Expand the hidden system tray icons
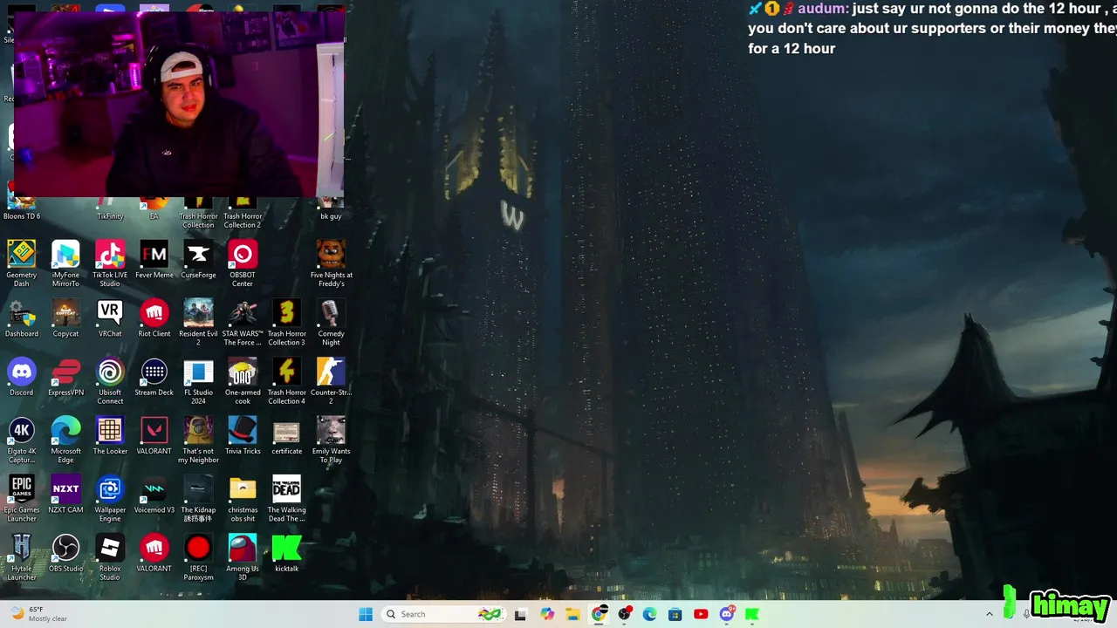 (989, 614)
